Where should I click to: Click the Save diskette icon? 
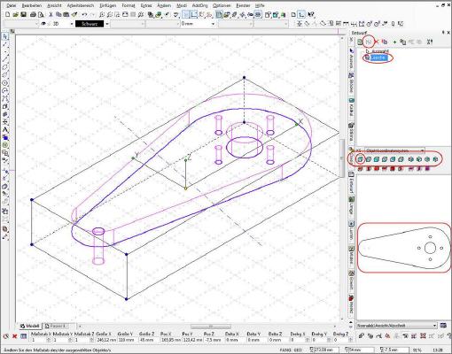(24, 14)
